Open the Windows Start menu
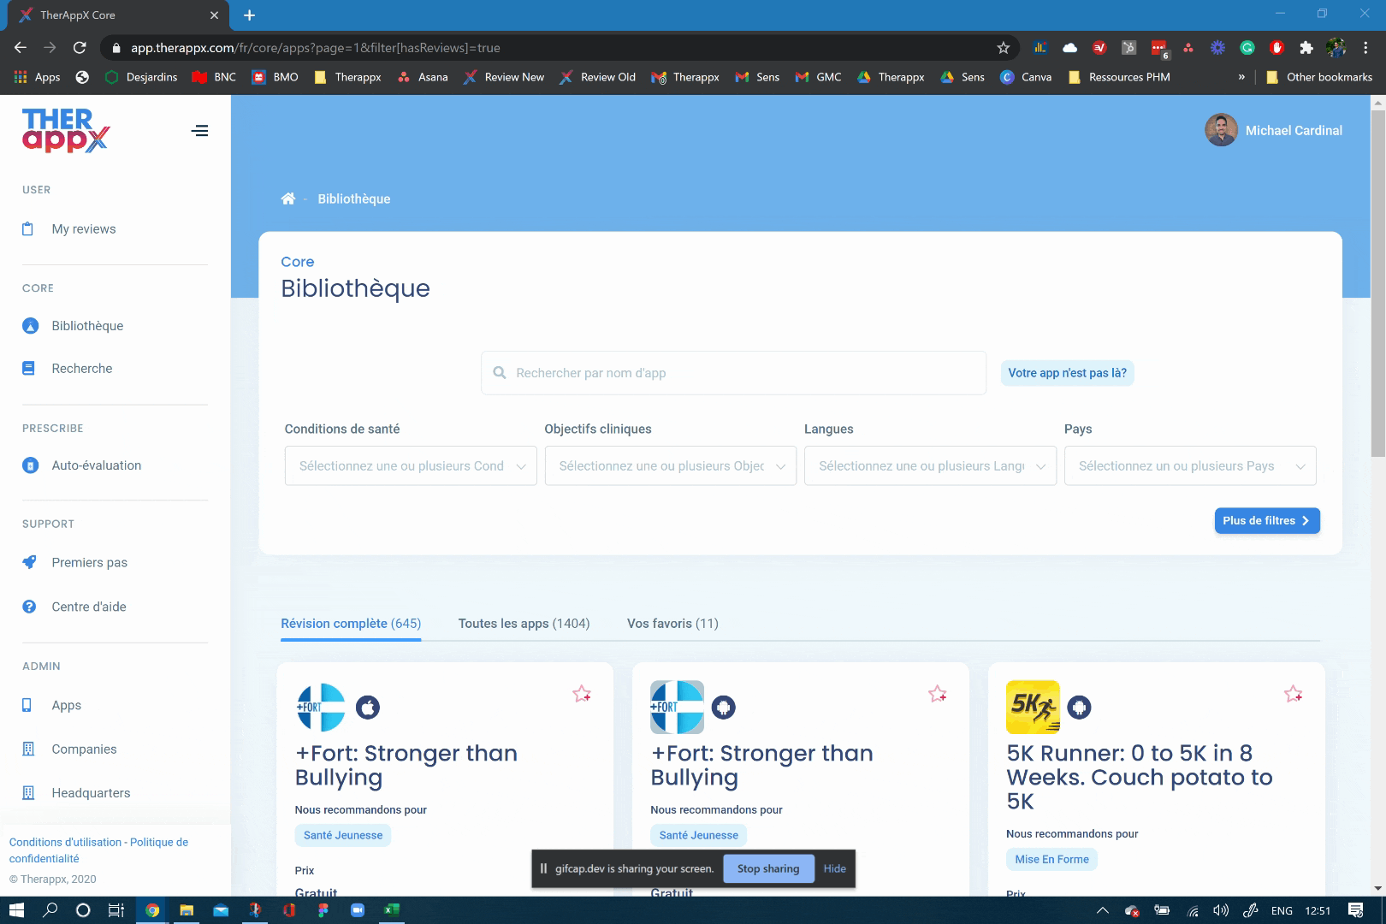The image size is (1386, 924). click(16, 910)
